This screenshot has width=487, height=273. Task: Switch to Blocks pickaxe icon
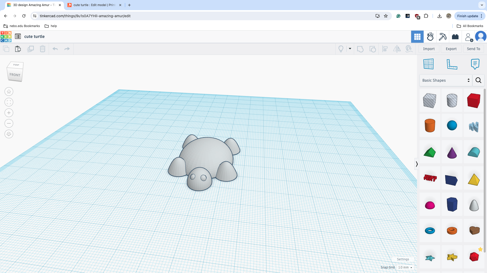coord(443,37)
